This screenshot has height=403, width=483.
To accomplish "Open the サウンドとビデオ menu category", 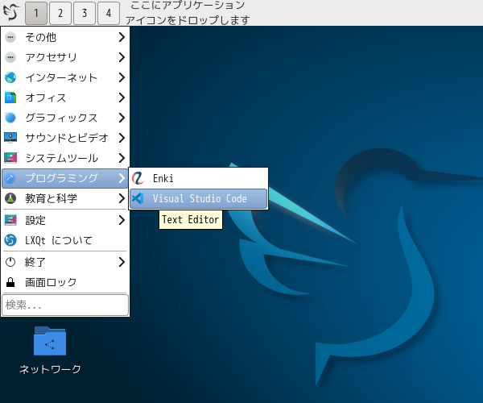I will click(x=65, y=138).
